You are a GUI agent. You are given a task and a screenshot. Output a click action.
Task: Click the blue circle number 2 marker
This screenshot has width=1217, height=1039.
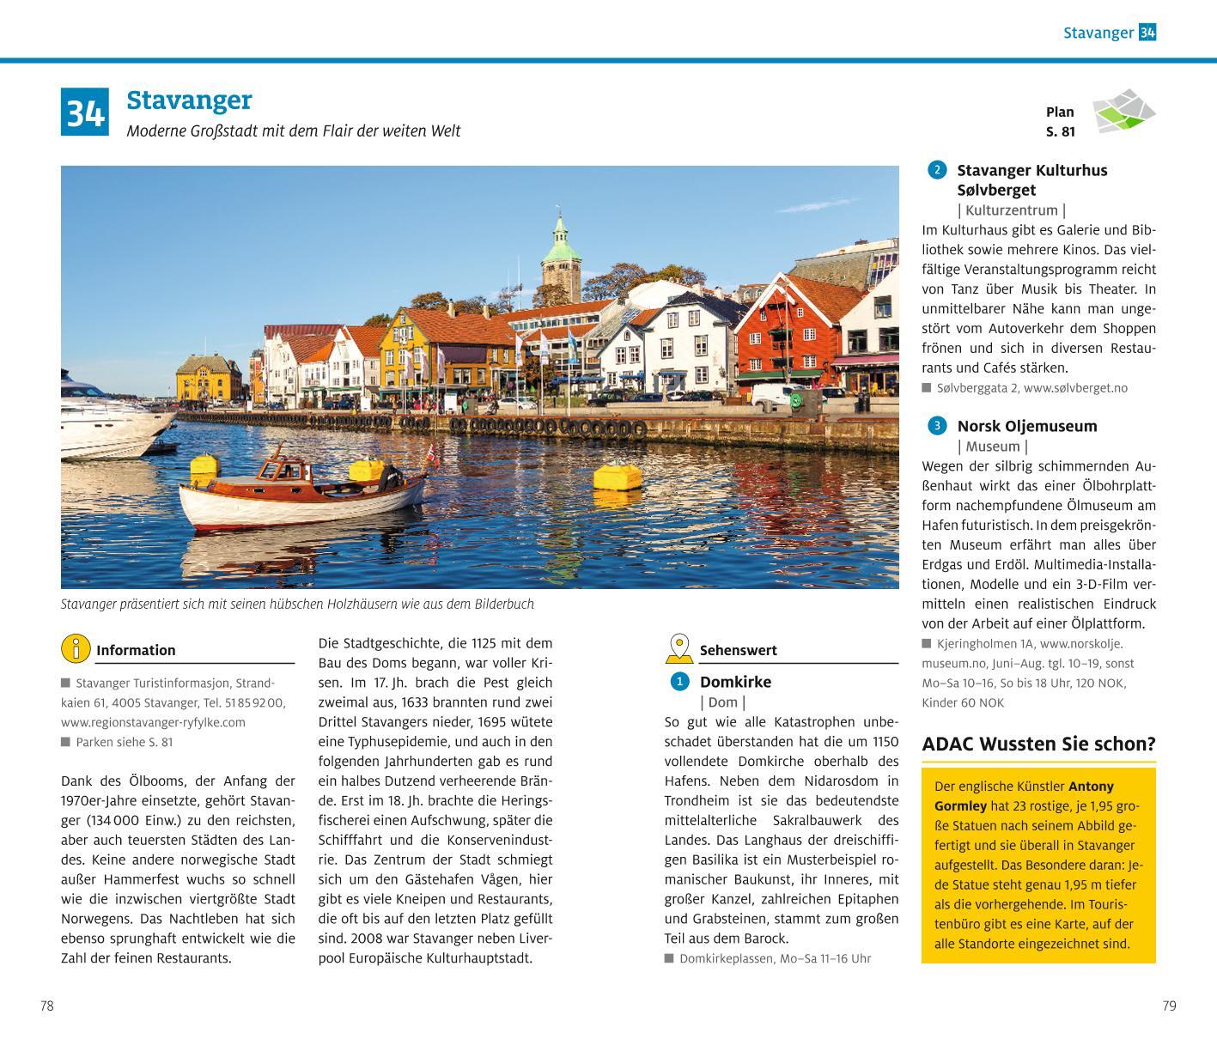tap(937, 170)
